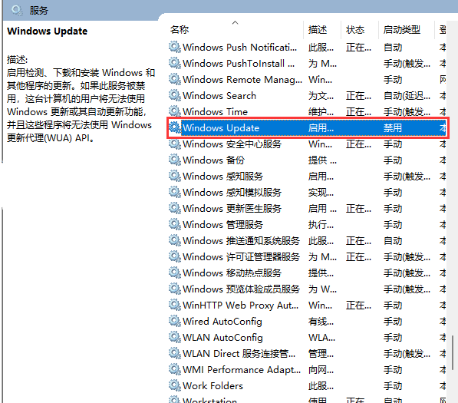Select WinHTTP Web Proxy Auto-Discovery service
This screenshot has width=458, height=403.
click(307, 305)
